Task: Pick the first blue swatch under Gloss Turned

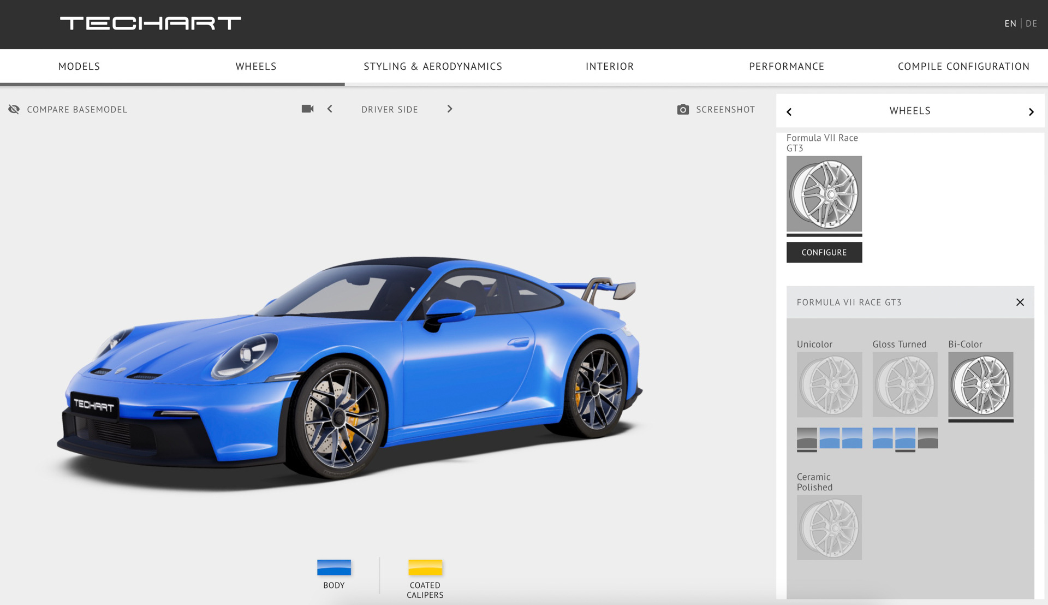Action: (x=883, y=438)
